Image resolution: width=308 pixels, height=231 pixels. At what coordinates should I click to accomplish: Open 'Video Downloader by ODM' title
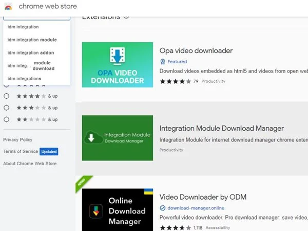pyautogui.click(x=203, y=197)
